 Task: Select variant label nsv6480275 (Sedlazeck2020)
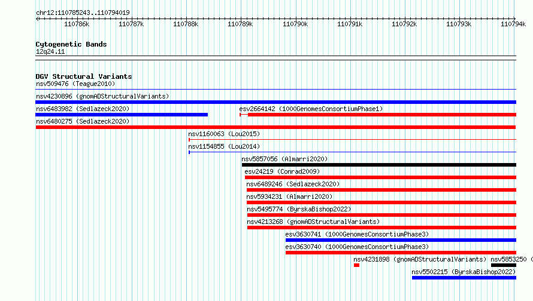pyautogui.click(x=83, y=121)
